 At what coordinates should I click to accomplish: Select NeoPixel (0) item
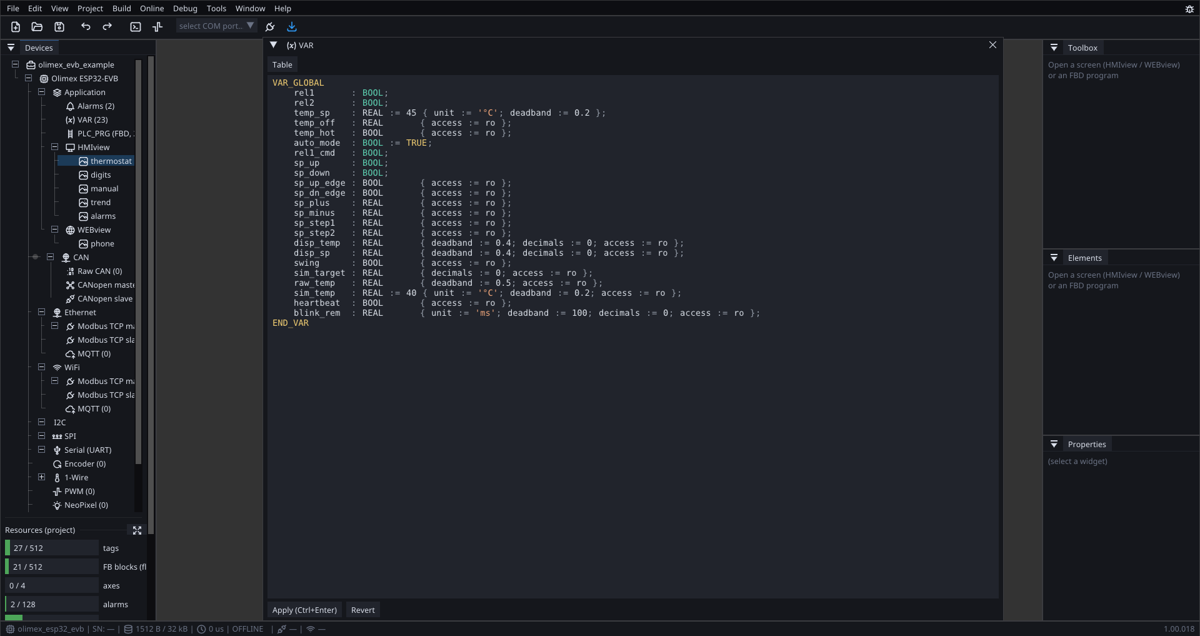[x=81, y=505]
